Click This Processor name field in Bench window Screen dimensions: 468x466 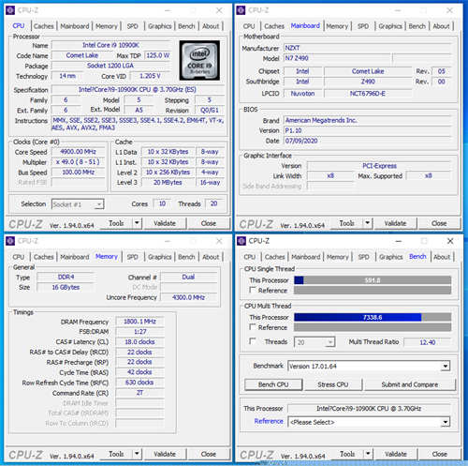pyautogui.click(x=369, y=409)
